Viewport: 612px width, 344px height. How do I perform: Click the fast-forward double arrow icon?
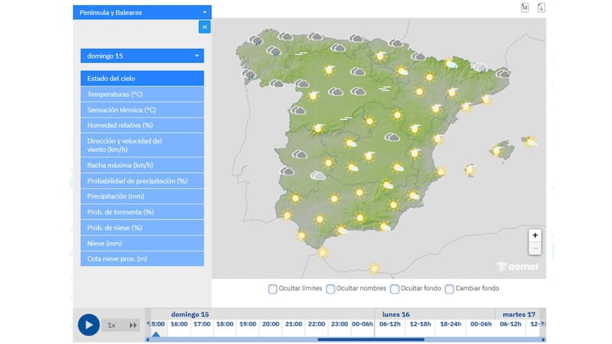point(133,326)
